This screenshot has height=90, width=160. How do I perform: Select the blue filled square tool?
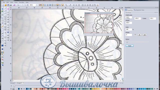(2, 45)
